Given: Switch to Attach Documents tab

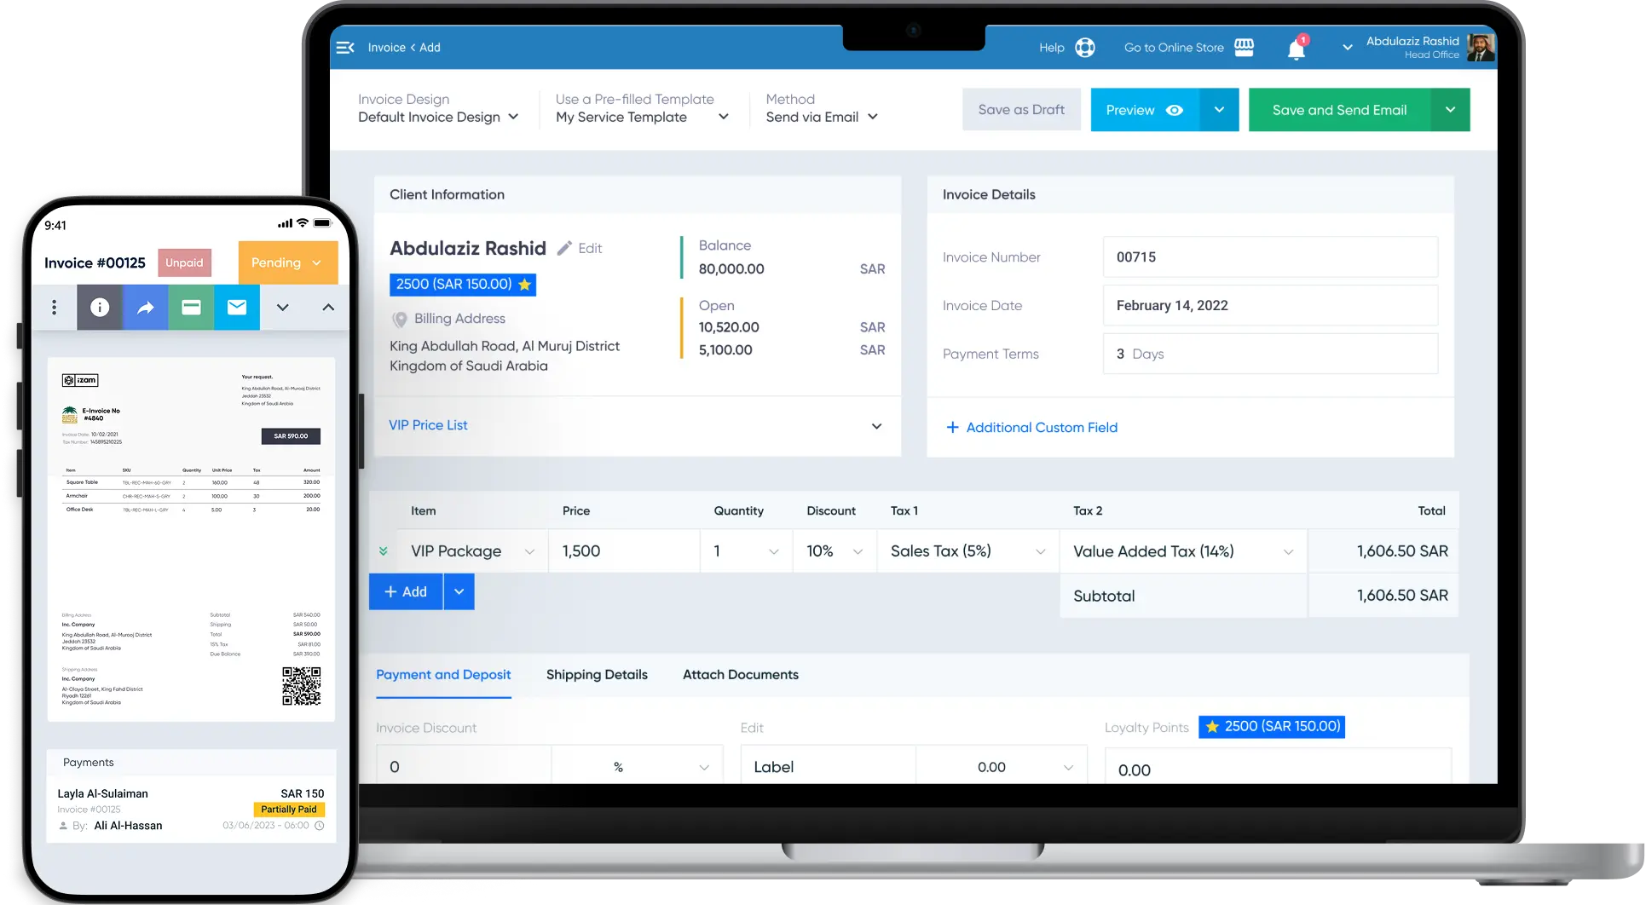Looking at the screenshot, I should point(740,675).
